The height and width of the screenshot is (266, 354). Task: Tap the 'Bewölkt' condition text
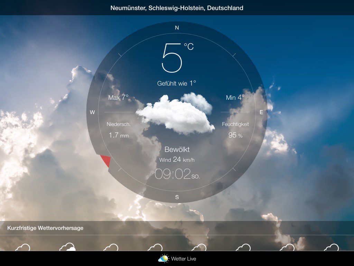177,150
